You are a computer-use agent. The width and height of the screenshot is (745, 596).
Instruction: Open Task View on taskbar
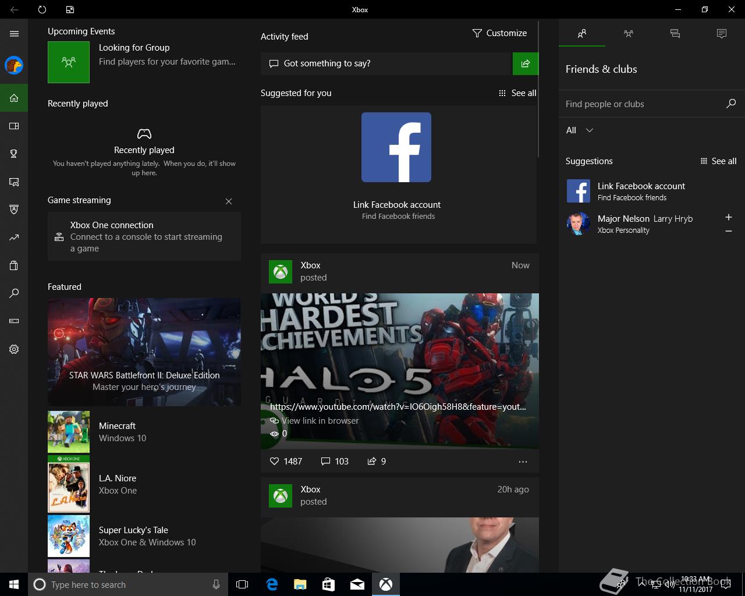click(242, 584)
